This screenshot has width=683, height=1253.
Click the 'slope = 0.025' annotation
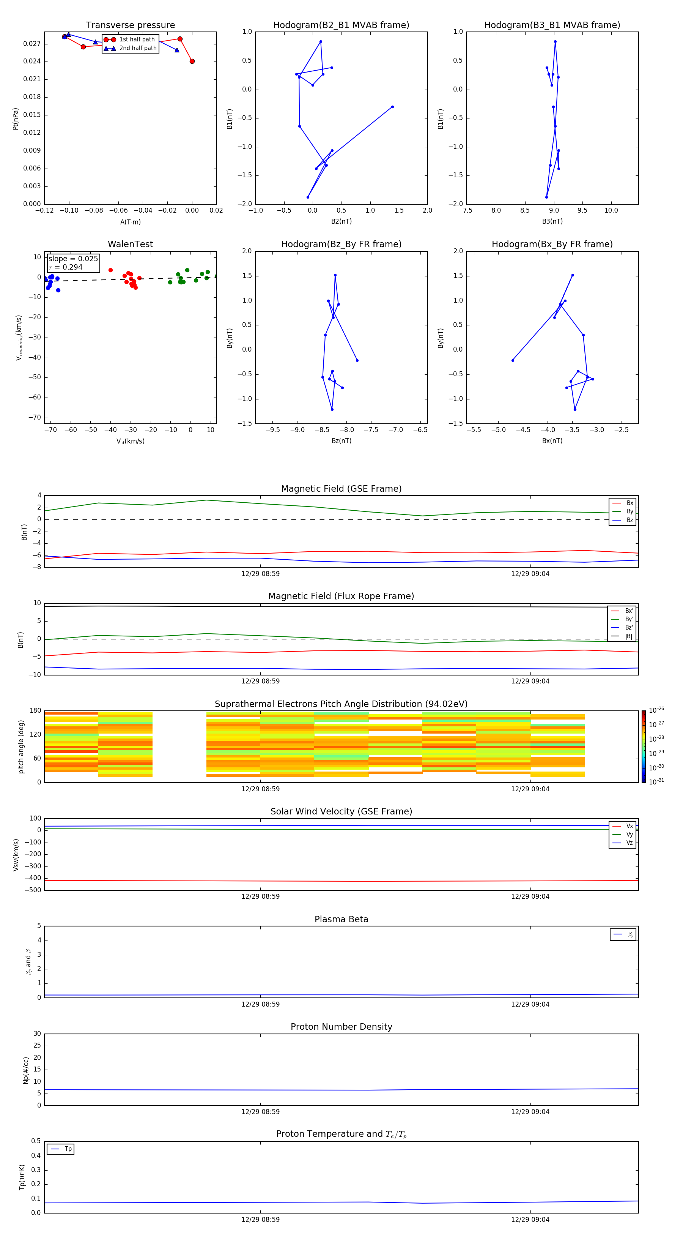[73, 259]
